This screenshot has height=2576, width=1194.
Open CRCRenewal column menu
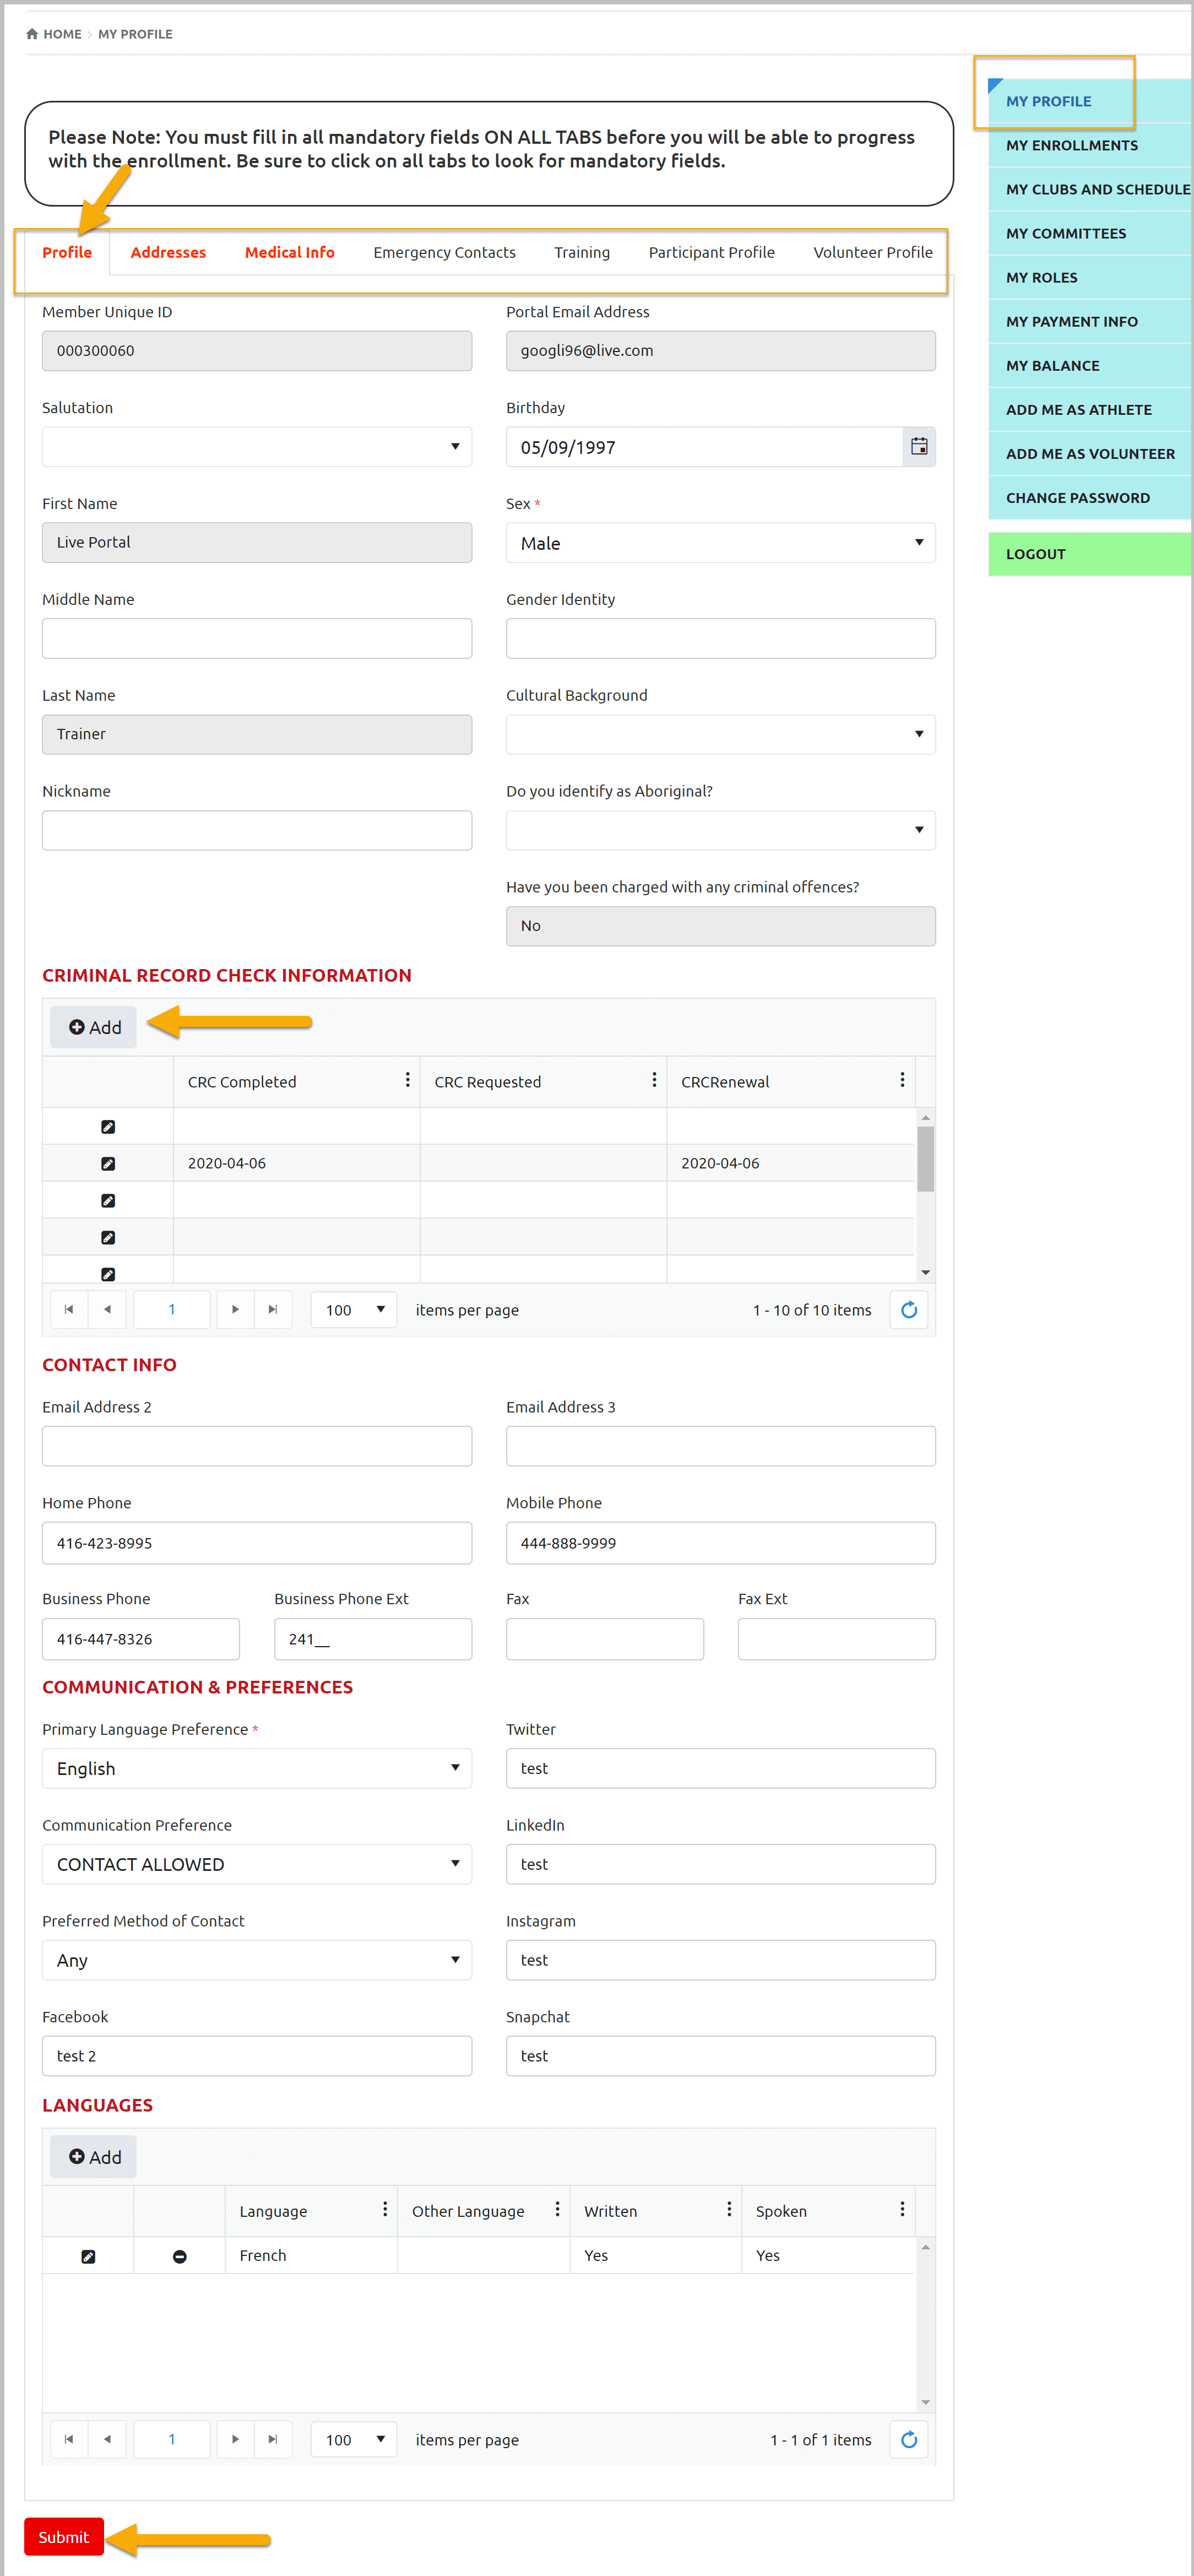[x=902, y=1080]
